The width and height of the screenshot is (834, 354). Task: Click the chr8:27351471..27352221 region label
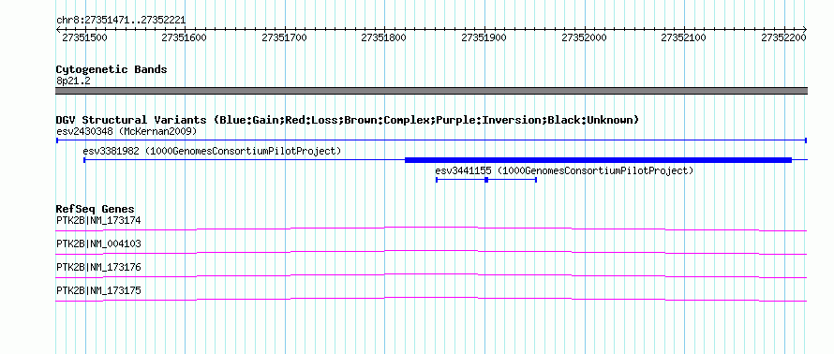[121, 21]
